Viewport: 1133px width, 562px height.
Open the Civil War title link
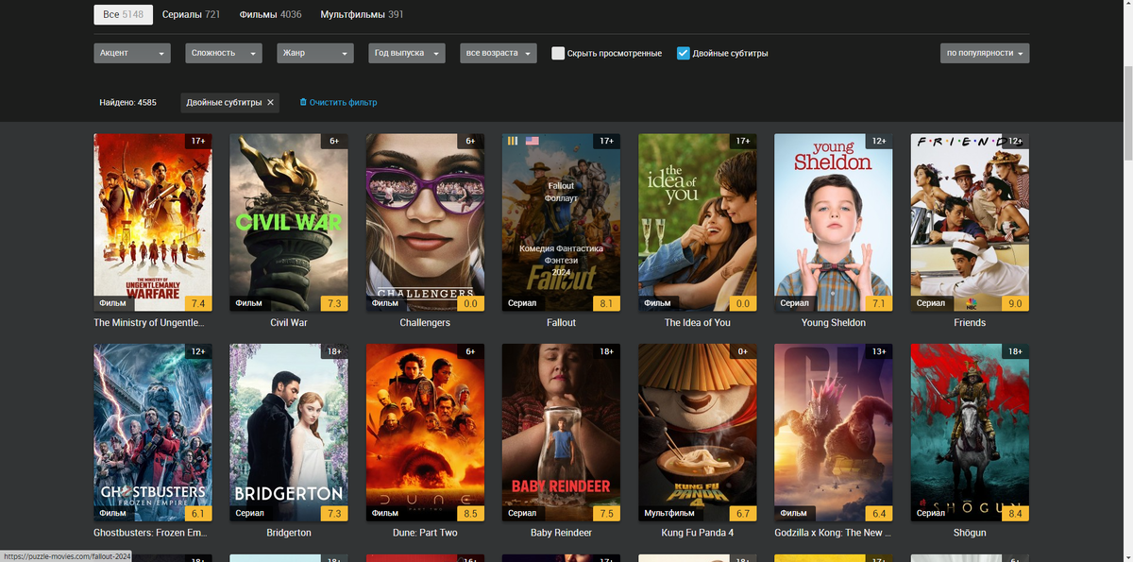(289, 322)
